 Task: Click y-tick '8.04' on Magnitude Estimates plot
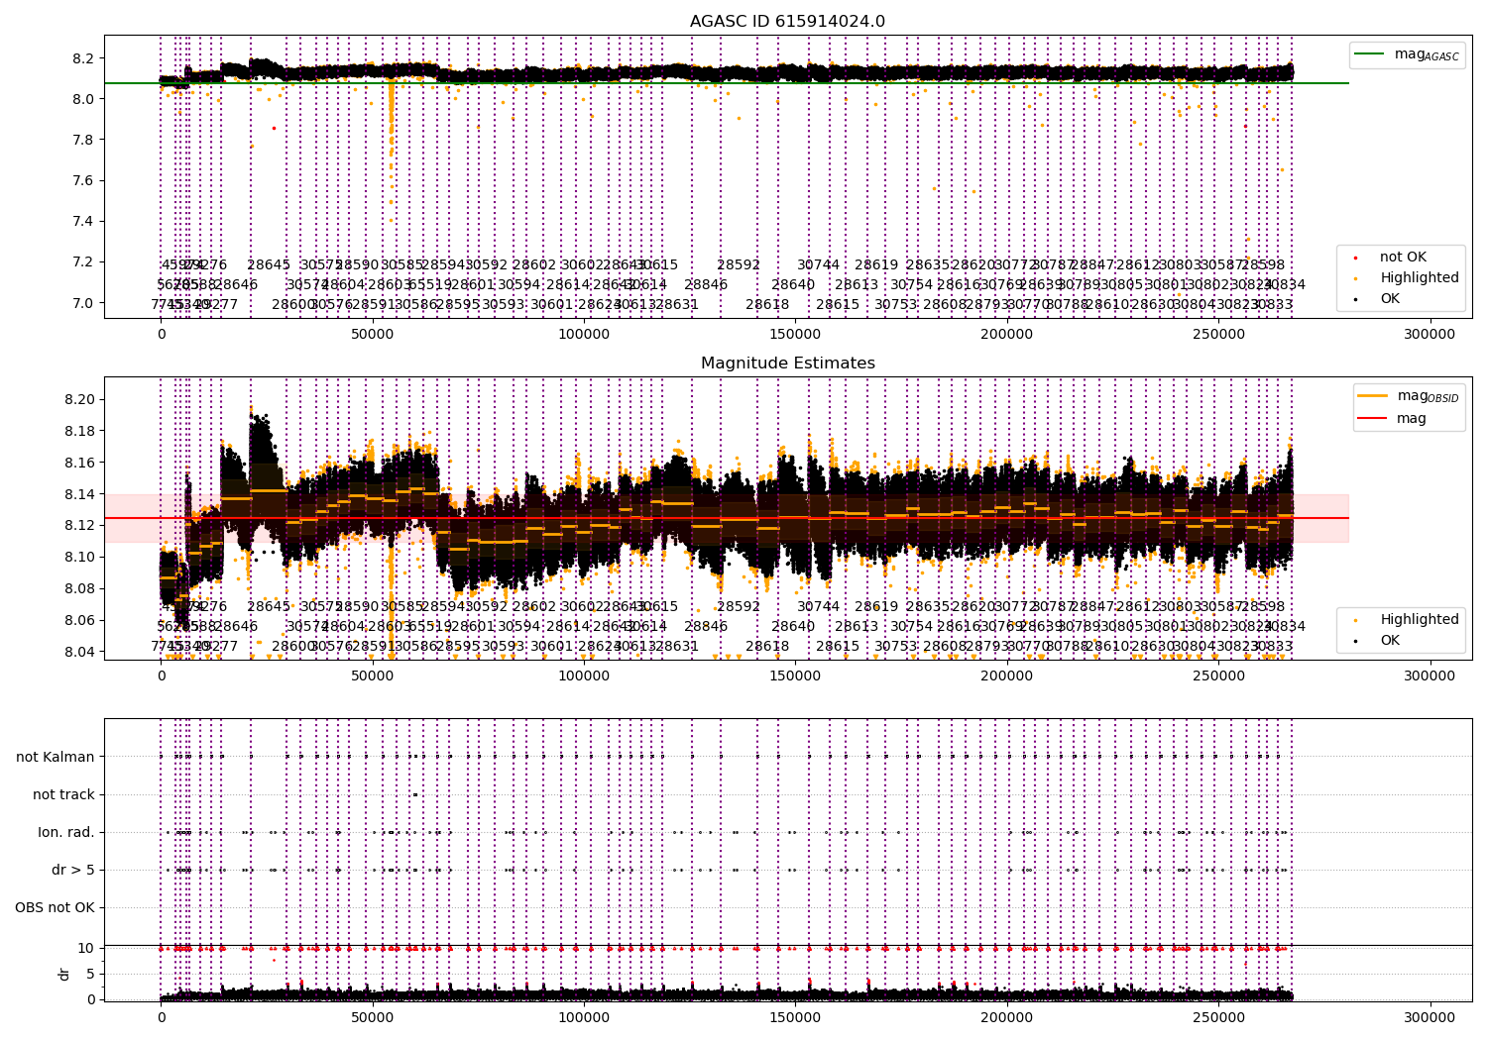pyautogui.click(x=79, y=652)
